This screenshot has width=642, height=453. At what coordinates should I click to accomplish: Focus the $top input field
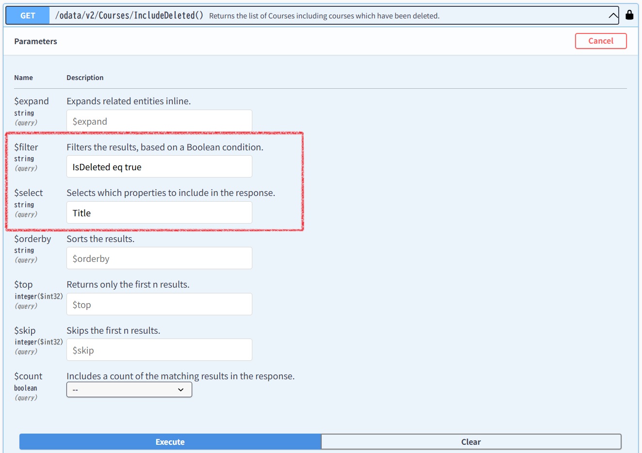click(x=159, y=304)
